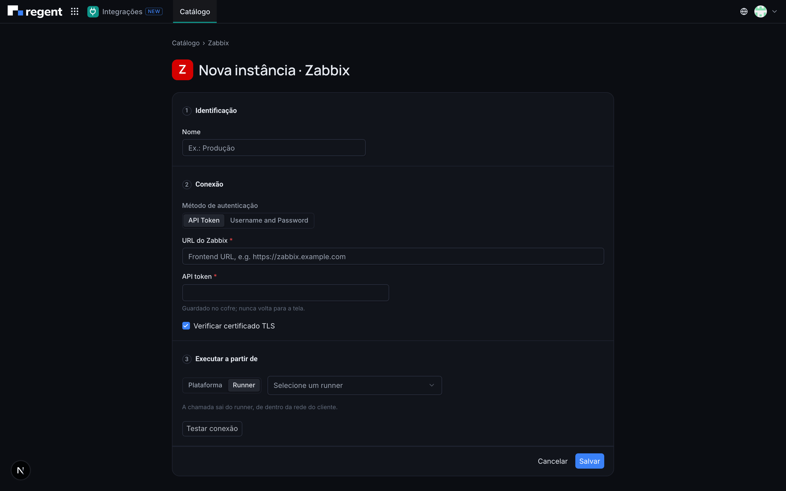The width and height of the screenshot is (786, 491).
Task: Click the Catálogo breadcrumb link
Action: click(186, 43)
